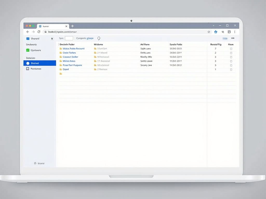Click the Hide link in the toolbar

pos(225,38)
